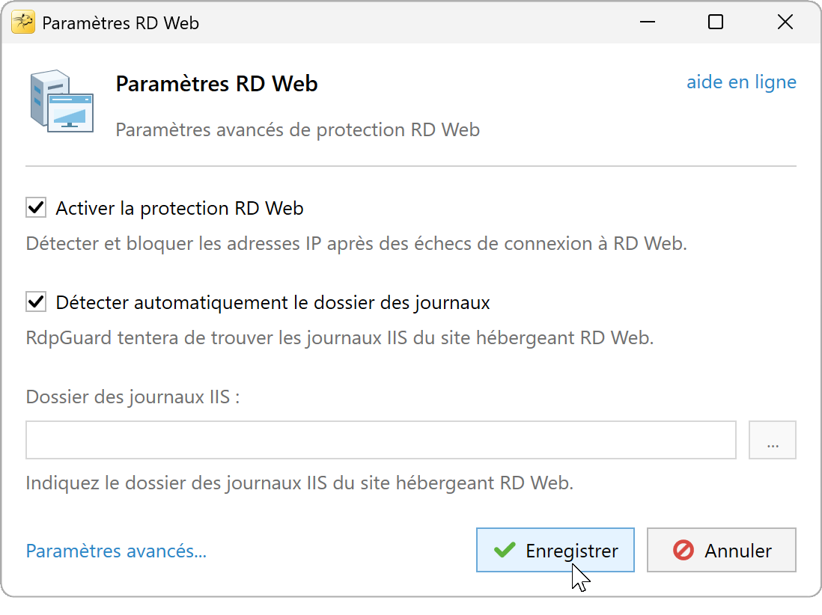Maximize the Paramètres RD Web window
The height and width of the screenshot is (615, 822).
716,22
